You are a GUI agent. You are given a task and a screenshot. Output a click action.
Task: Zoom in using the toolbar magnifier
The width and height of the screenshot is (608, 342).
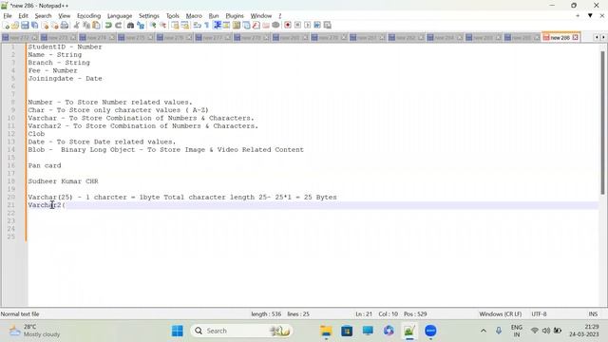pos(153,26)
